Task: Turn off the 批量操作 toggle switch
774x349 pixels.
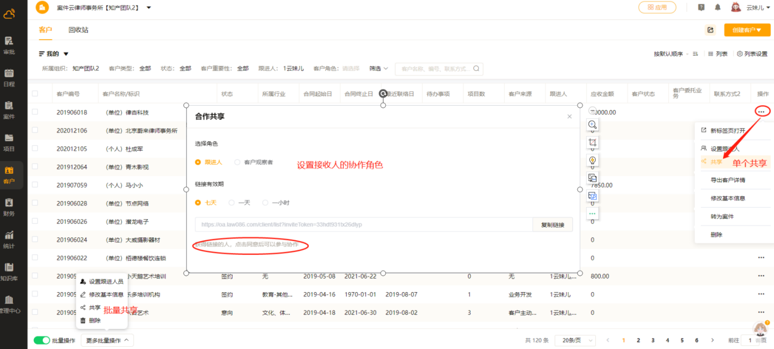Action: tap(42, 340)
